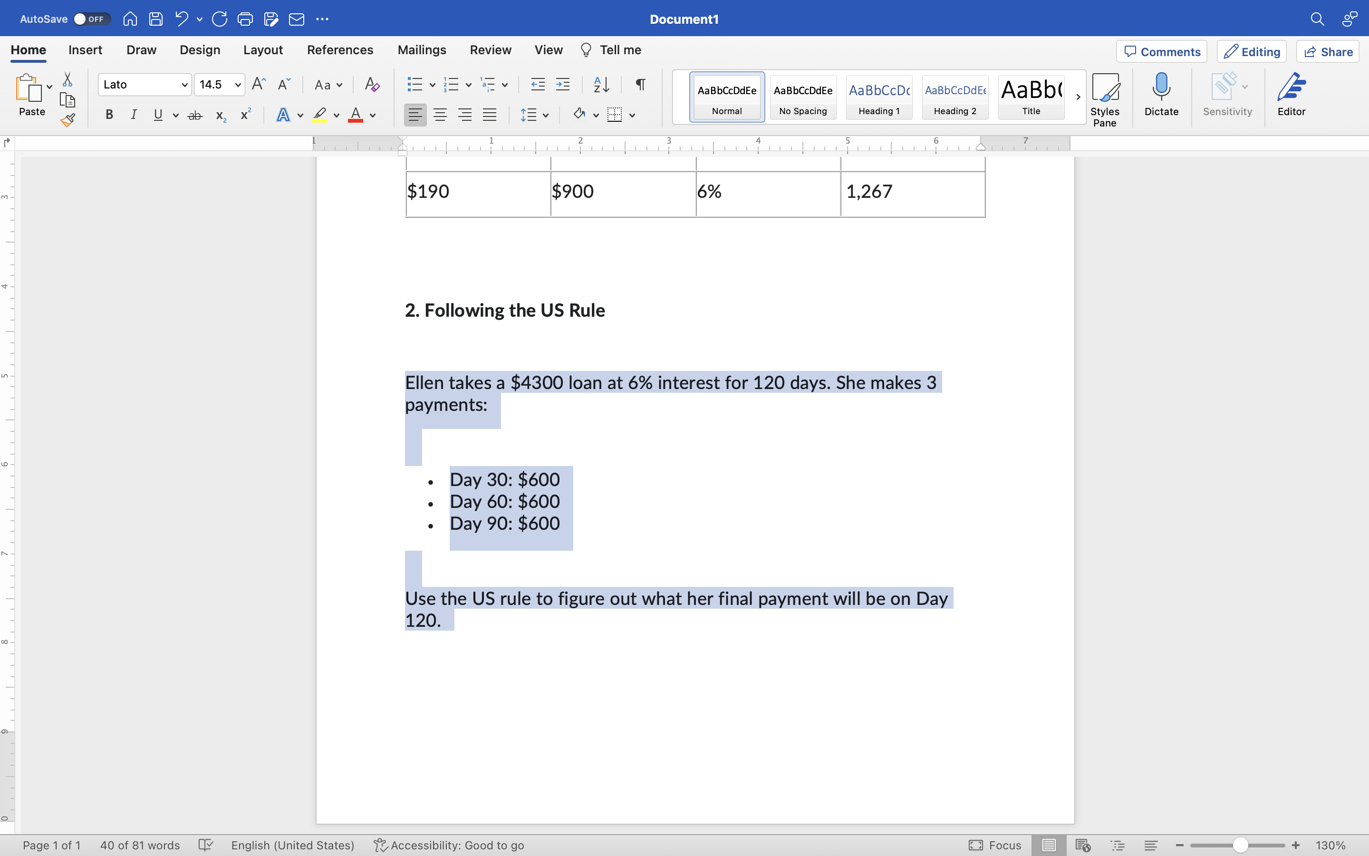Click the Strikethrough icon
This screenshot has height=856, width=1369.
[x=194, y=116]
